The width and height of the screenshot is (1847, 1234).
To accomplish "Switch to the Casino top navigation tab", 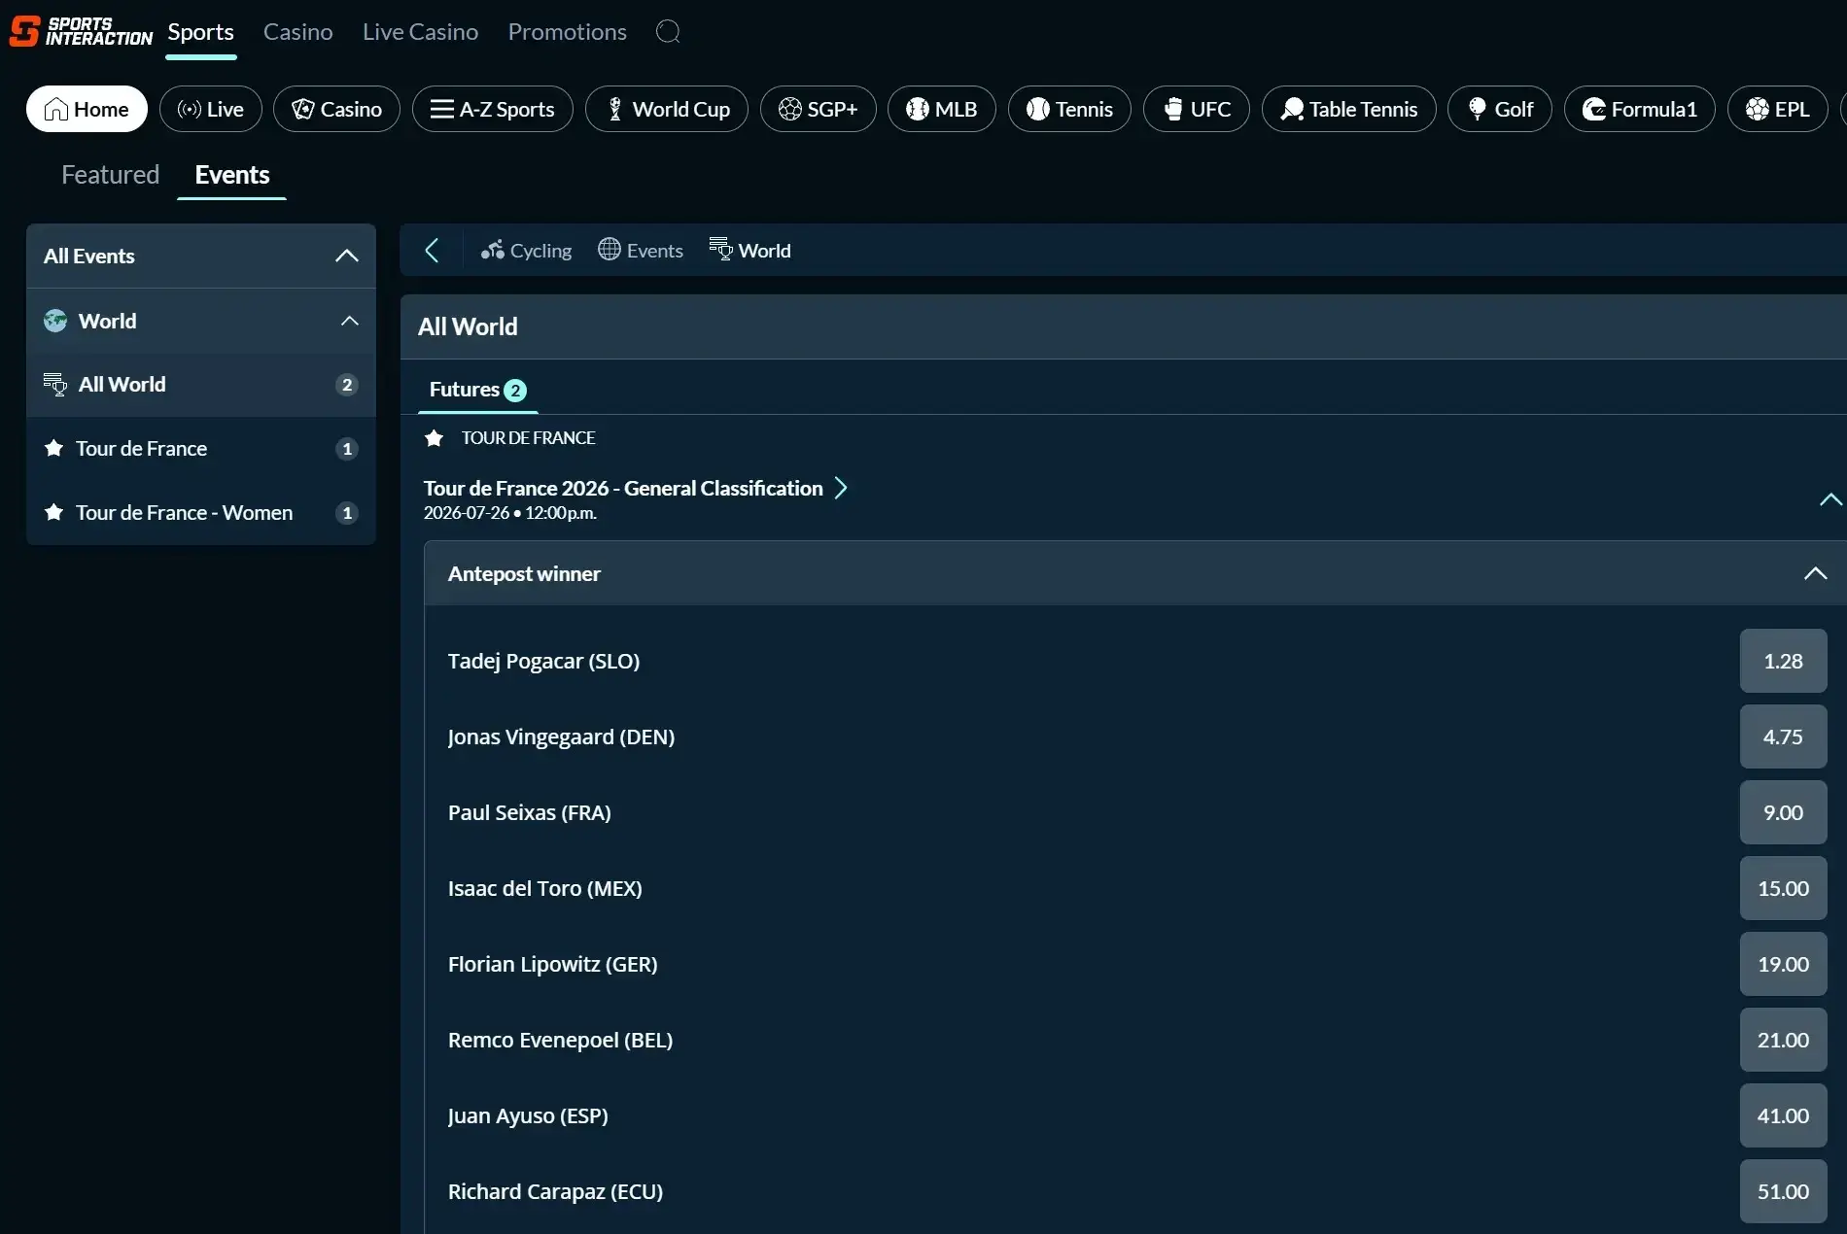I will click(297, 31).
